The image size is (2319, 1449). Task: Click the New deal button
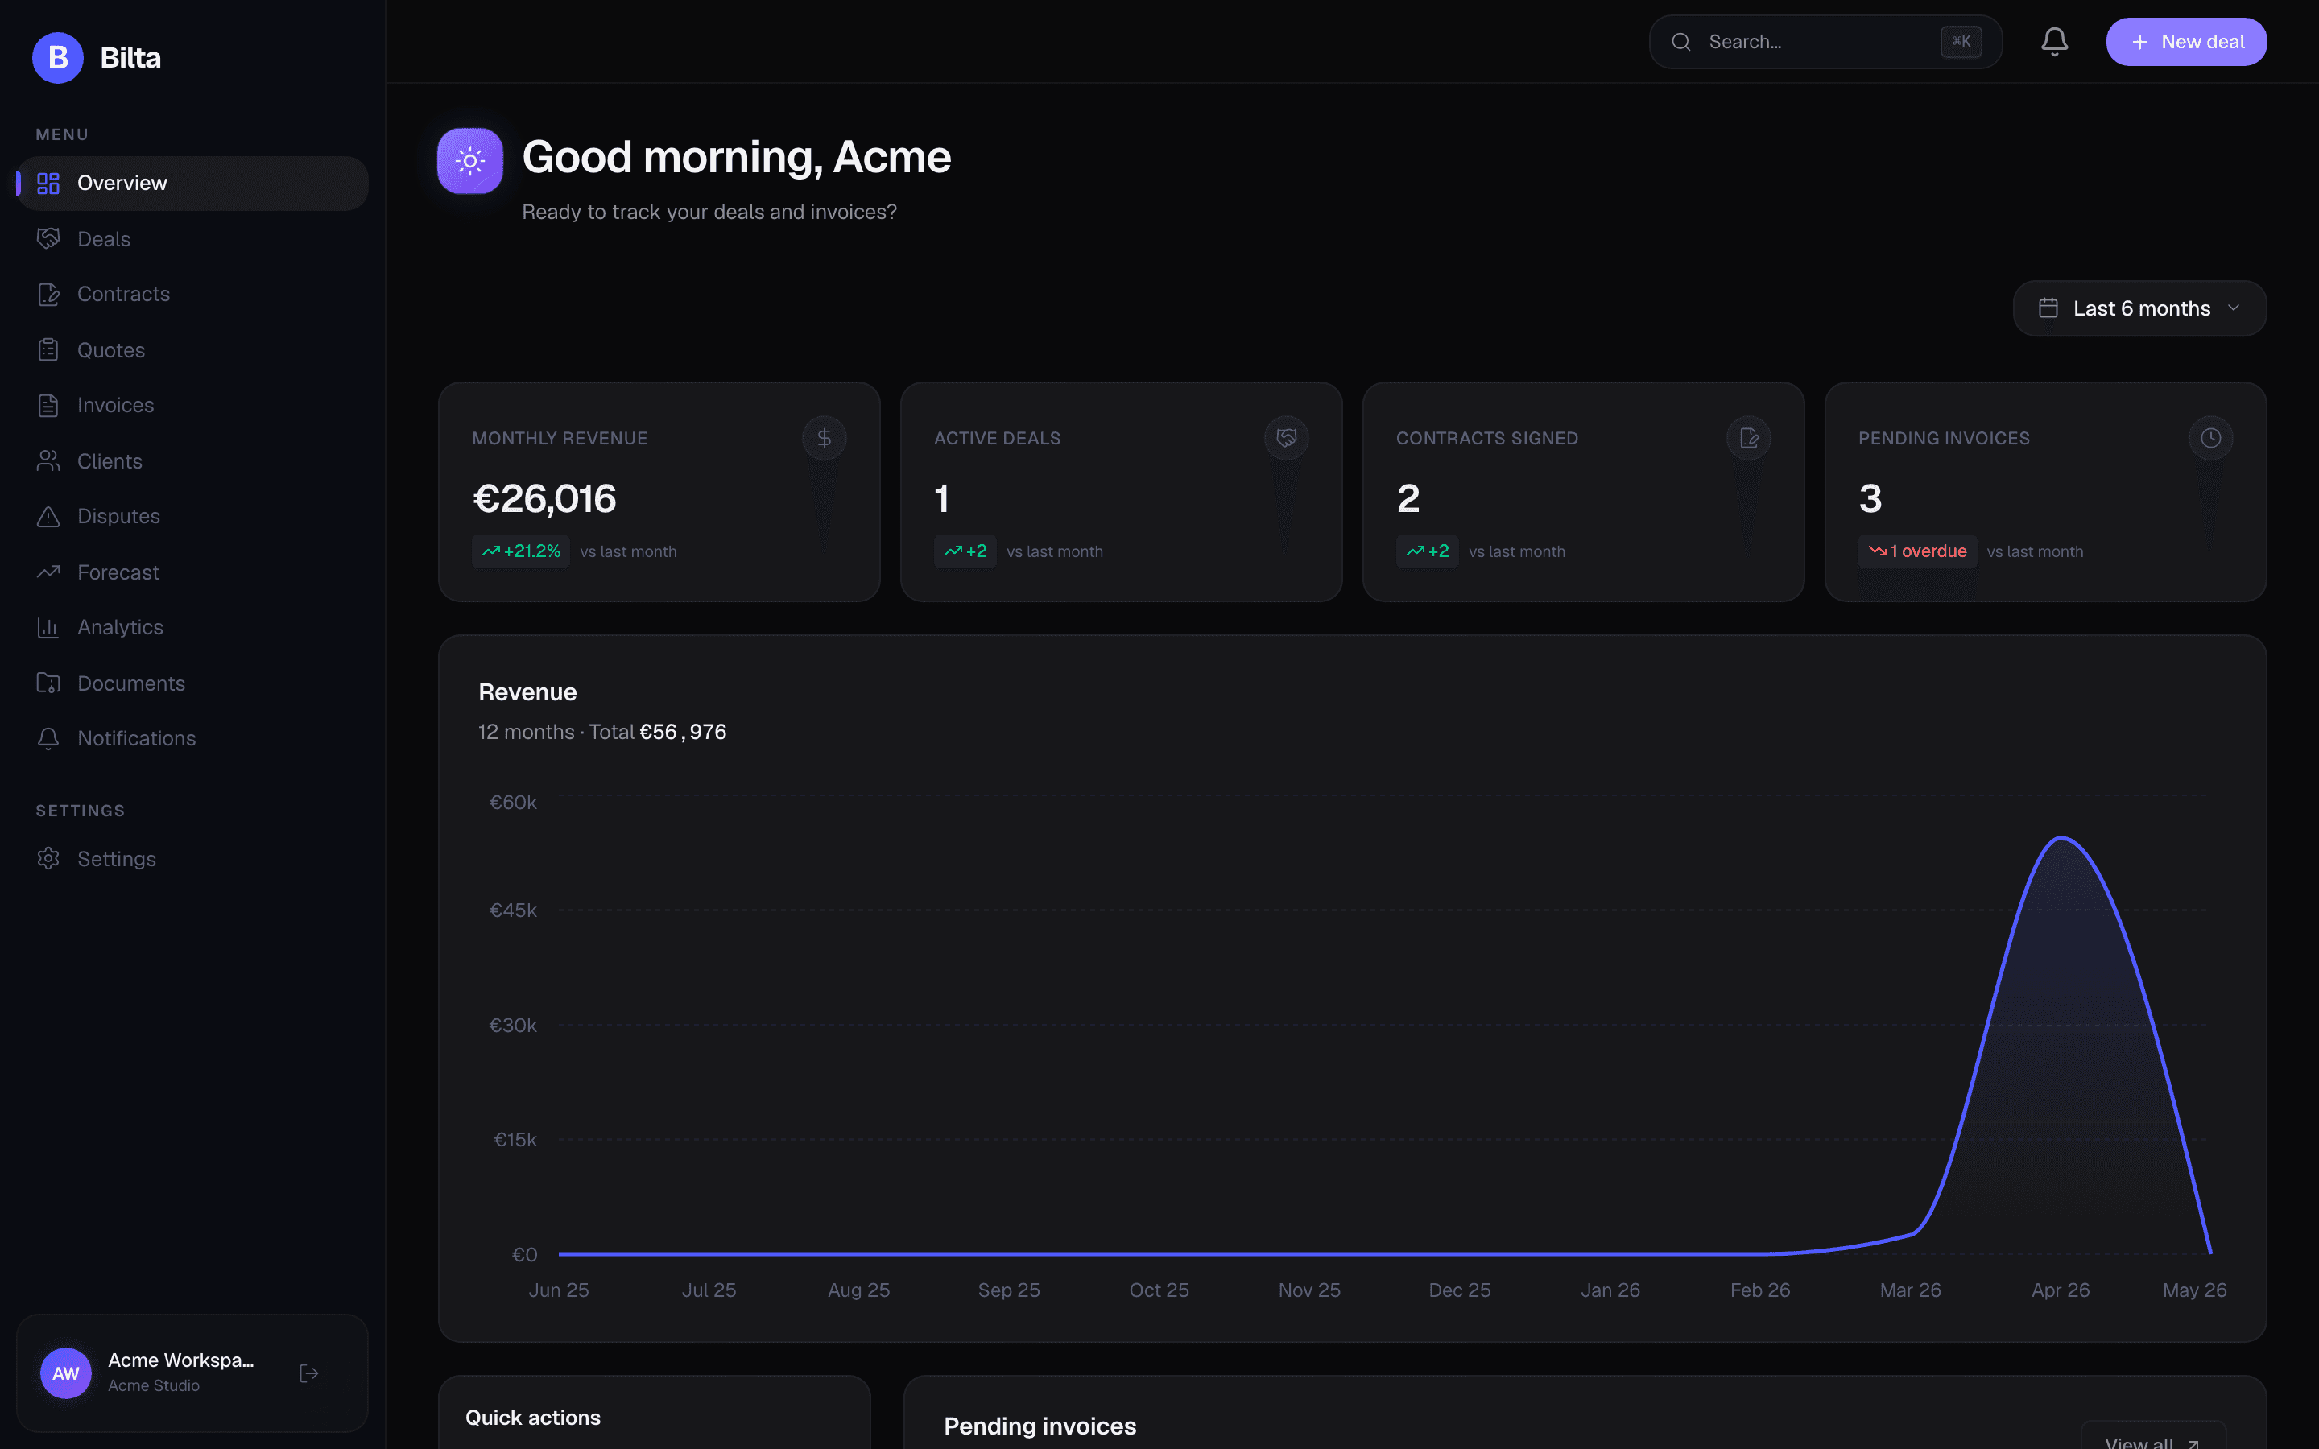click(x=2186, y=41)
